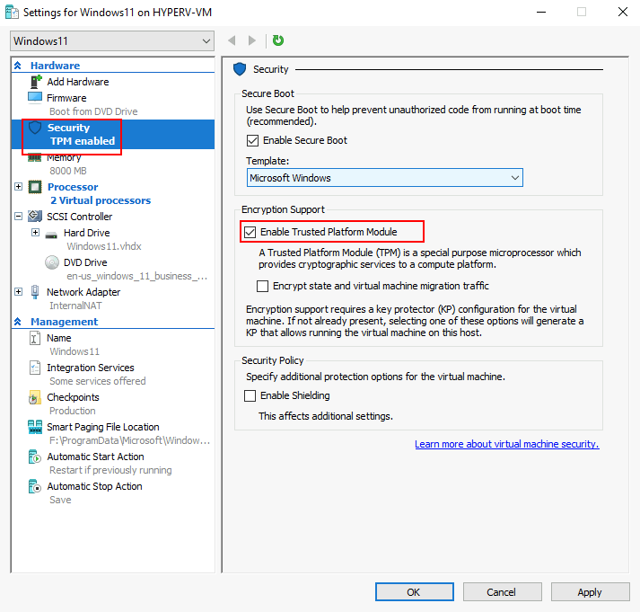Select the Automatic Start Action icon

pyautogui.click(x=35, y=457)
